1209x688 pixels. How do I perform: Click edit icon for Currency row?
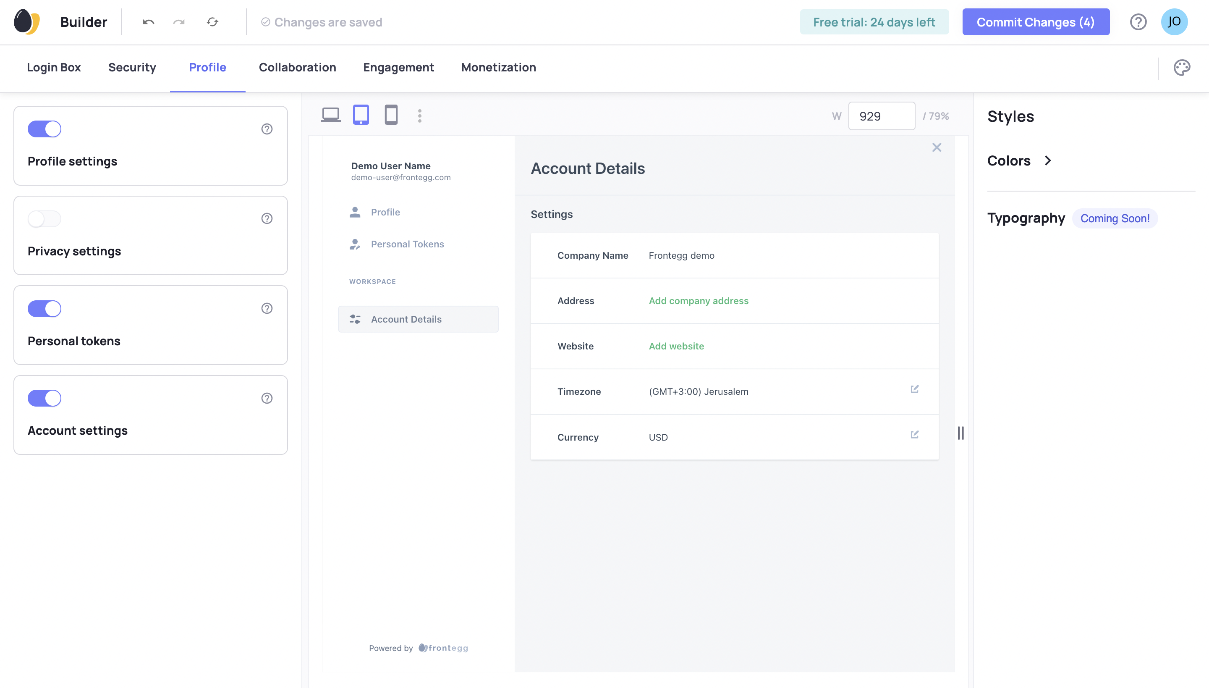(914, 435)
